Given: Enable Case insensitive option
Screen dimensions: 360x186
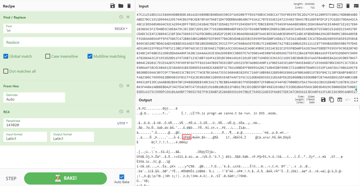Looking at the screenshot, I should pos(48,56).
